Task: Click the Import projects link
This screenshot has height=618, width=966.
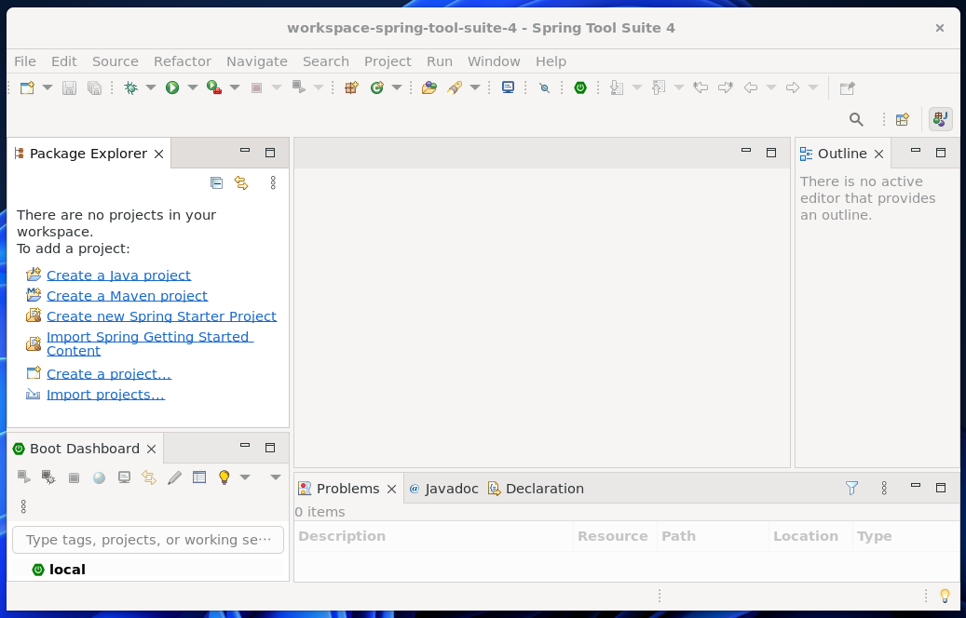Action: pos(105,394)
